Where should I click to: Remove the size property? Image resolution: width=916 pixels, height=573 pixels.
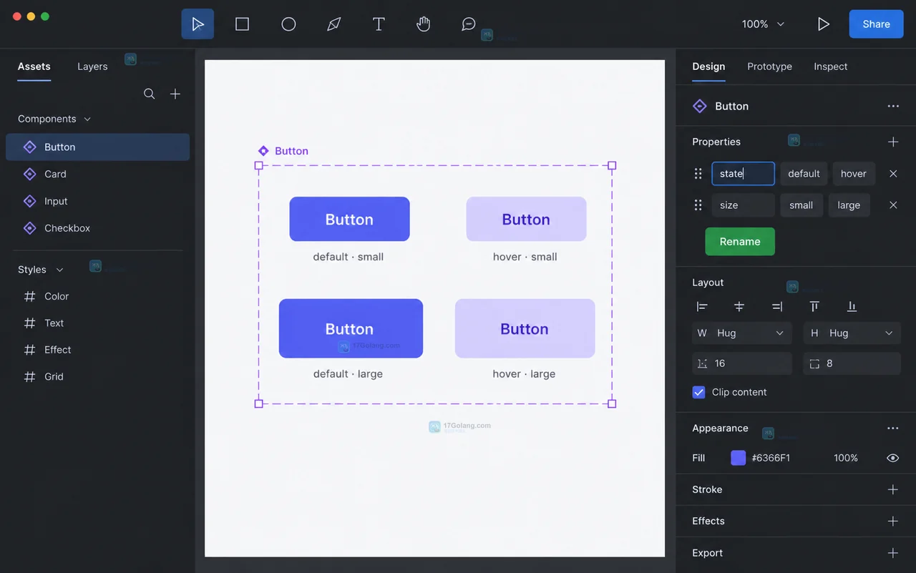(893, 205)
